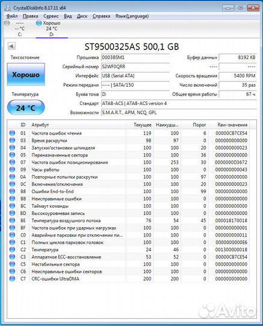This screenshot has height=326, width=263.
Task: Open the Правка menu
Action: (31, 16)
